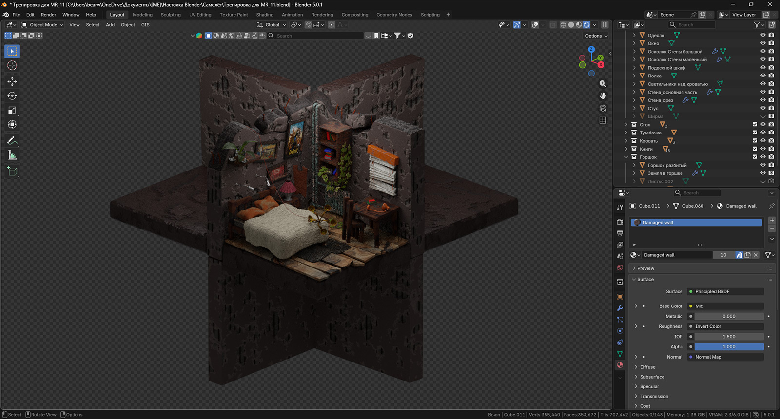Switch to the Shading workspace tab
This screenshot has width=780, height=419.
(x=265, y=15)
